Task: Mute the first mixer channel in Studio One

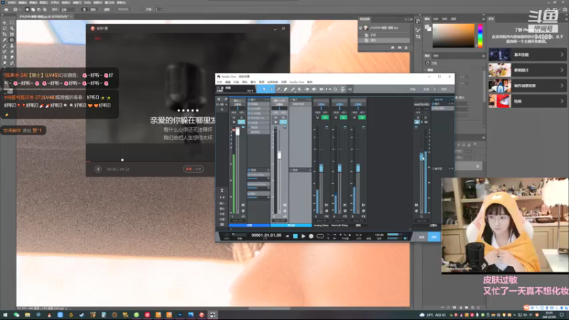Action: pos(234,117)
